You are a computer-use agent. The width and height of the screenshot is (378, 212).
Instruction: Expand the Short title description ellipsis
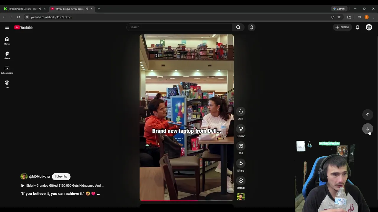[x=98, y=193]
